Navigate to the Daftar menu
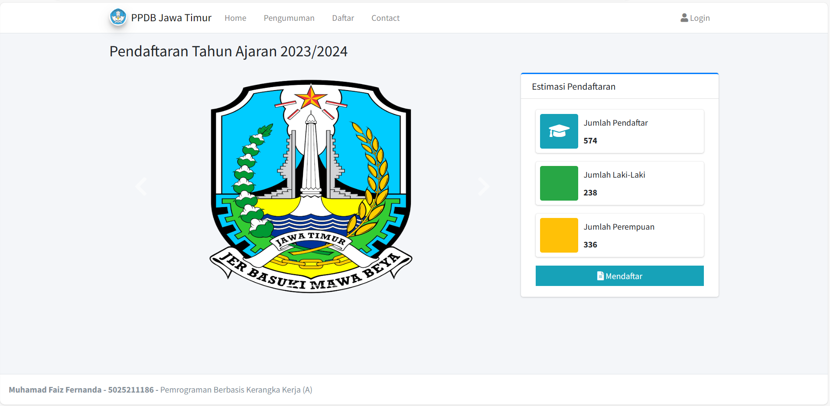Viewport: 830px width, 406px height. tap(343, 18)
